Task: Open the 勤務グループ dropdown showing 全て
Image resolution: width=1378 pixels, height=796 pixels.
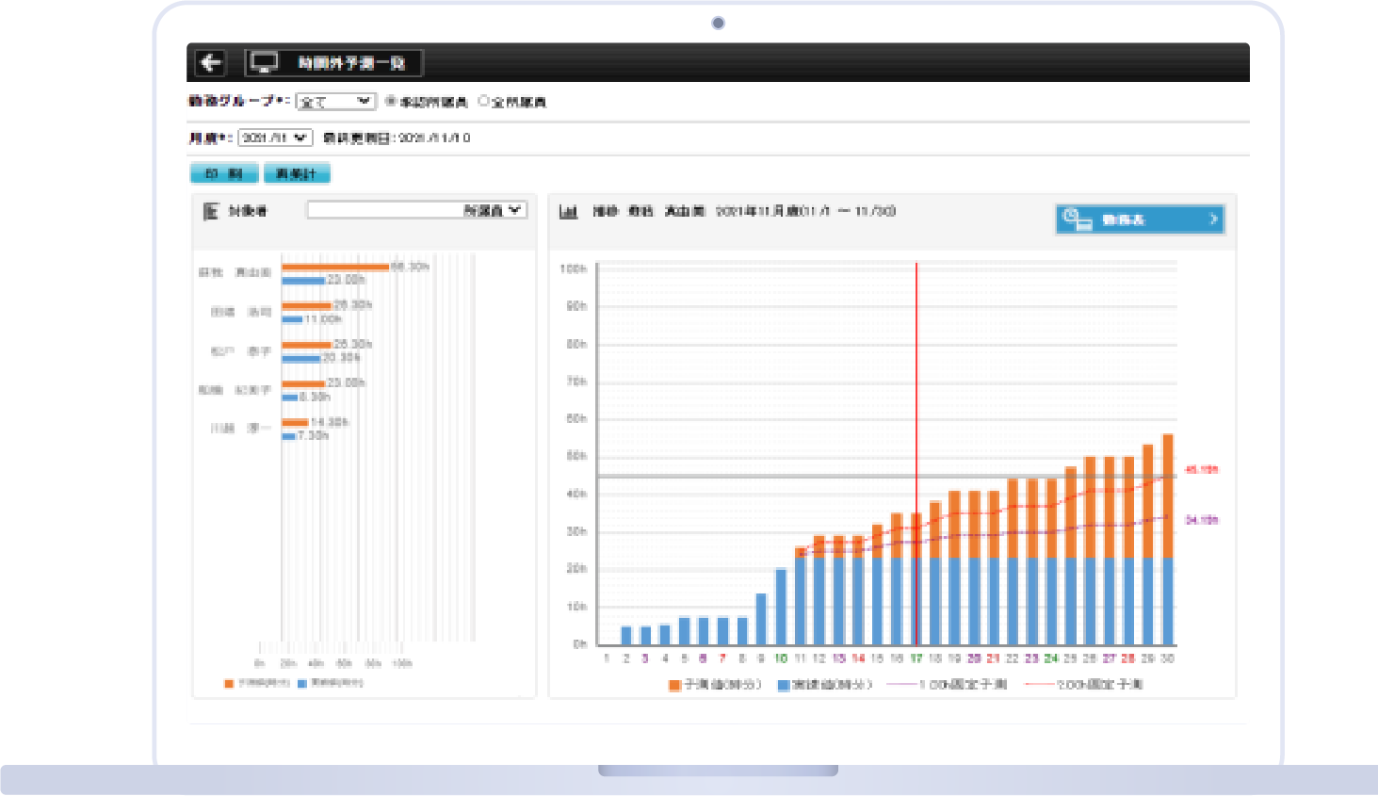Action: [335, 101]
